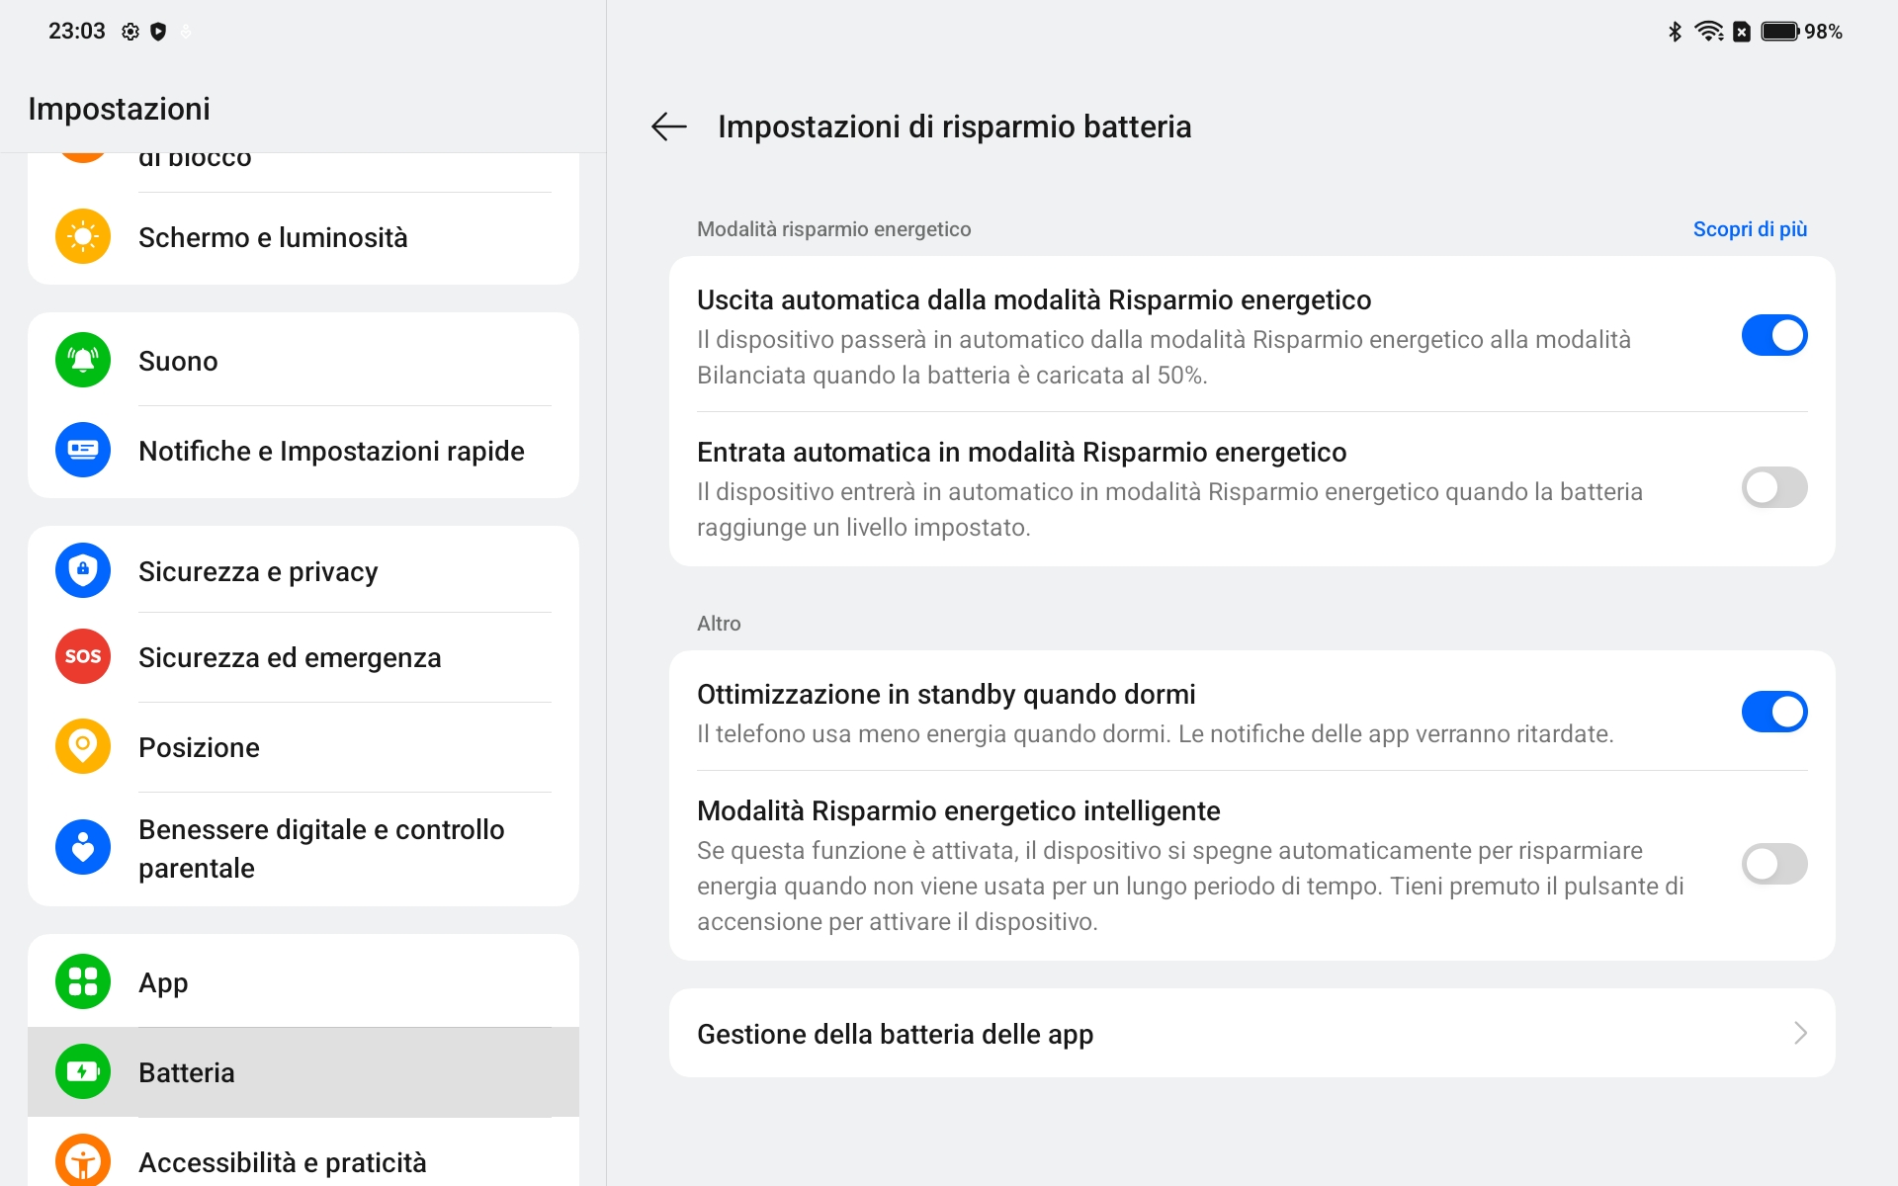Tap the text 'Il telefono usa meno energia'
Screen dimensions: 1898x1186
pos(1155,733)
